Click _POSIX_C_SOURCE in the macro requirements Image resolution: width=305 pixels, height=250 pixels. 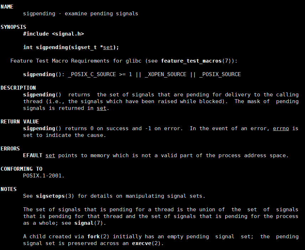click(92, 74)
